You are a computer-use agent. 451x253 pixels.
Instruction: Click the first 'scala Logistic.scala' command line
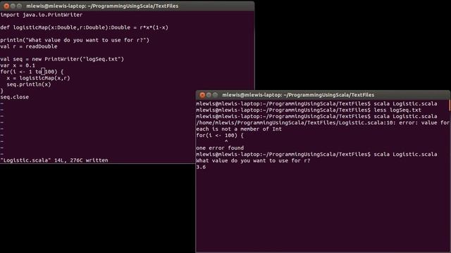click(x=316, y=103)
